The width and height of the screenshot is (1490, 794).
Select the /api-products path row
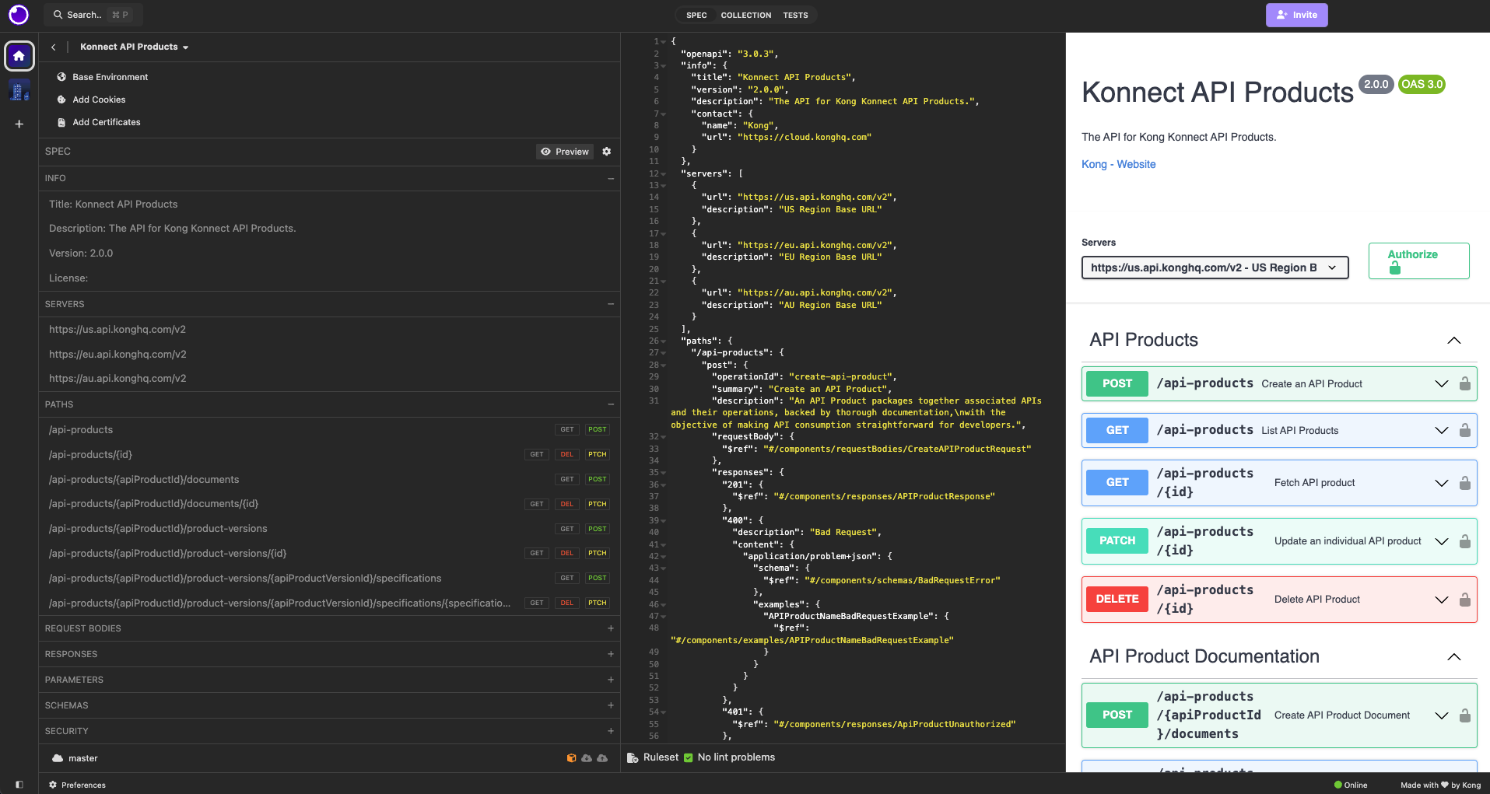[329, 430]
